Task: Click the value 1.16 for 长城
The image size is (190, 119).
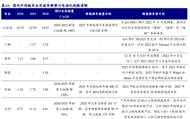Action: (20, 89)
